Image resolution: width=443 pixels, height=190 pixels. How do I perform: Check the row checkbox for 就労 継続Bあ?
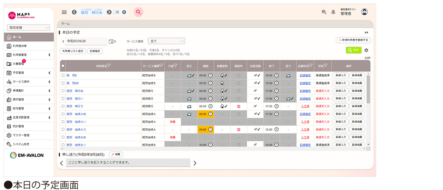click(63, 137)
